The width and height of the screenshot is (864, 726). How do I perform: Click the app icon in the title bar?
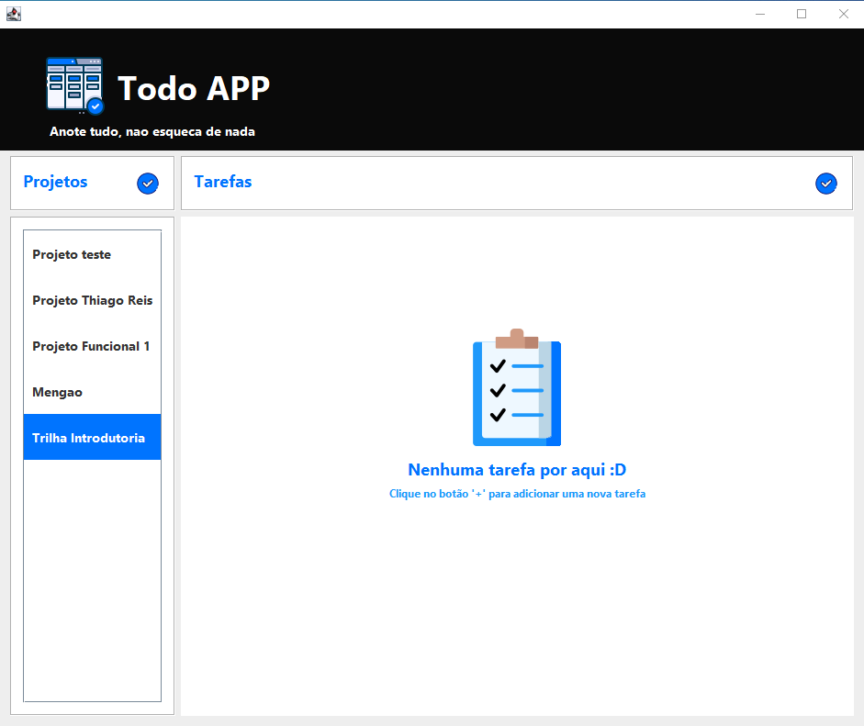tap(13, 13)
